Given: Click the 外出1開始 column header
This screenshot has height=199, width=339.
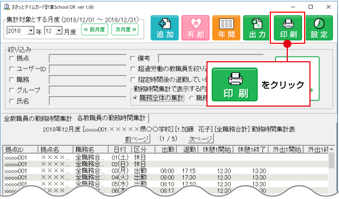Looking at the screenshot, I should point(286,149).
